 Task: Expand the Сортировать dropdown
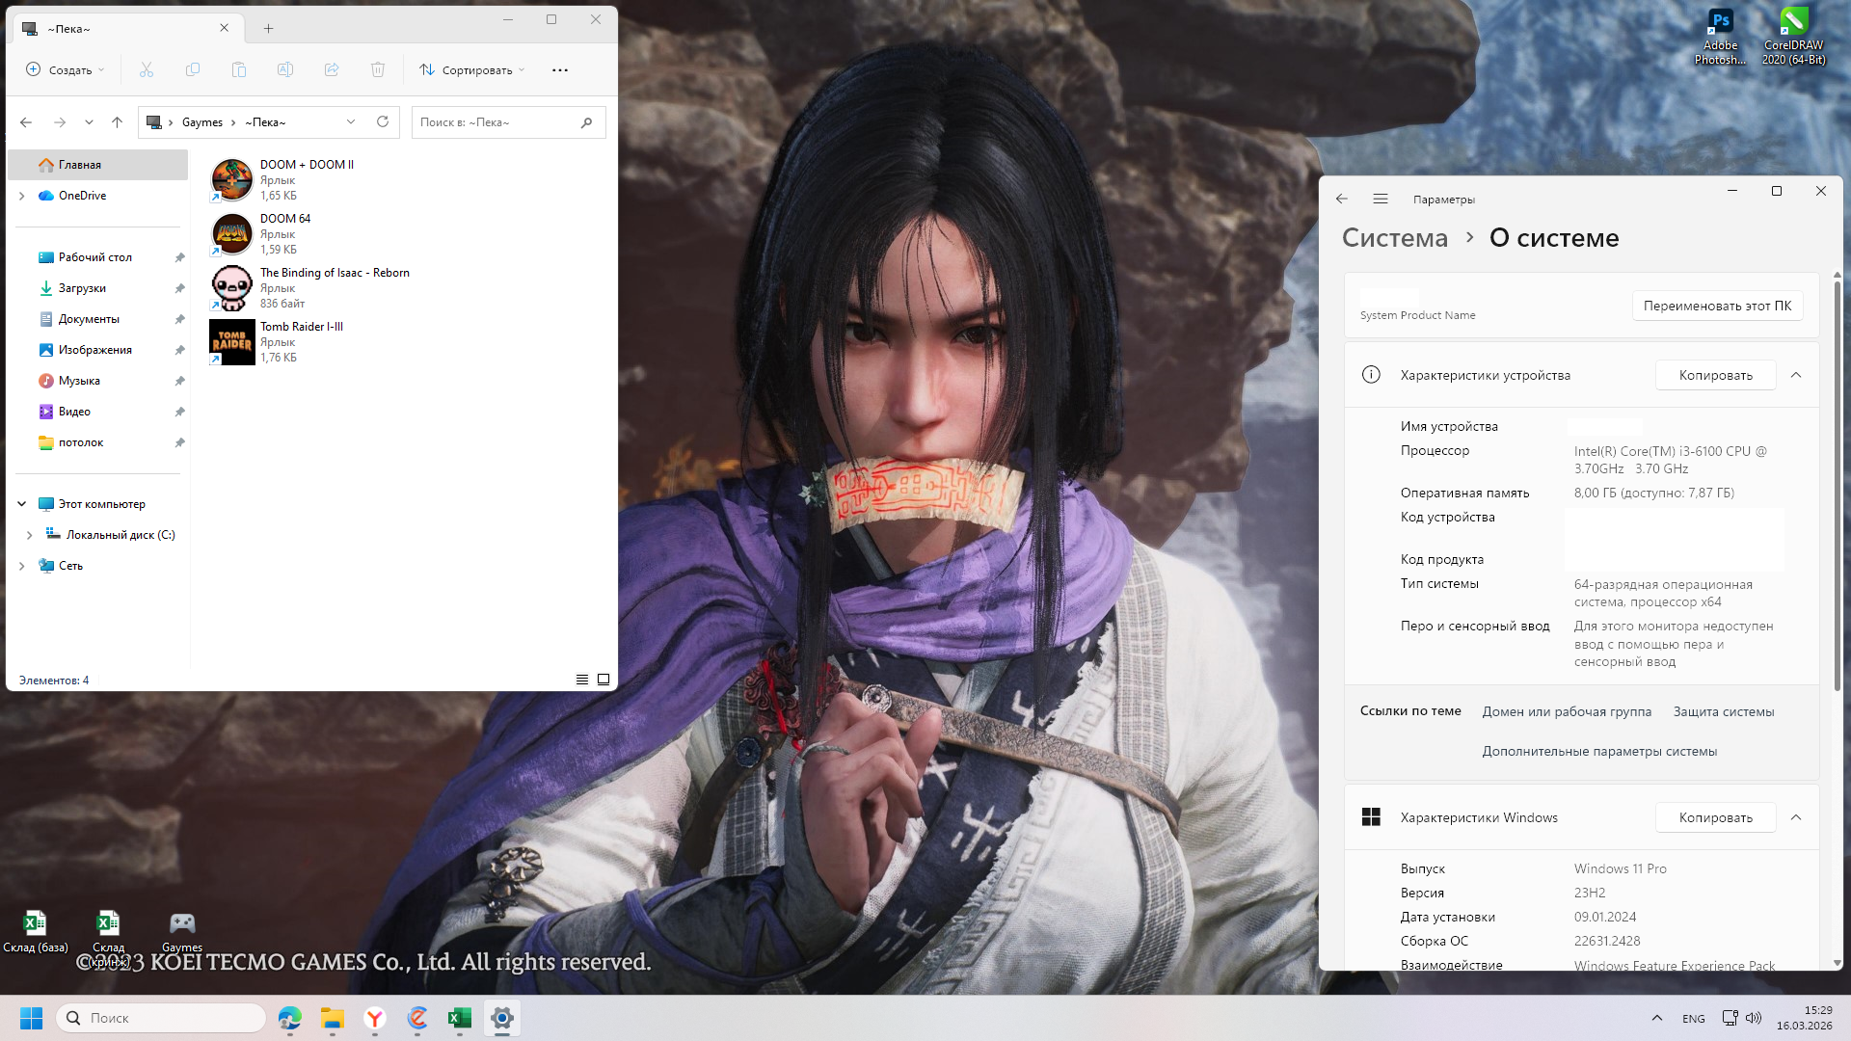tap(472, 69)
